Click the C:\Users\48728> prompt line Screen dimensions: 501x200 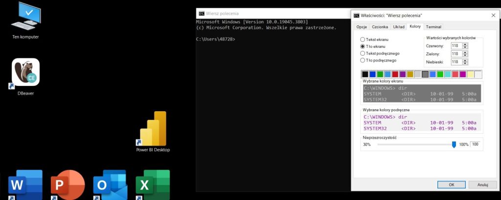point(216,40)
